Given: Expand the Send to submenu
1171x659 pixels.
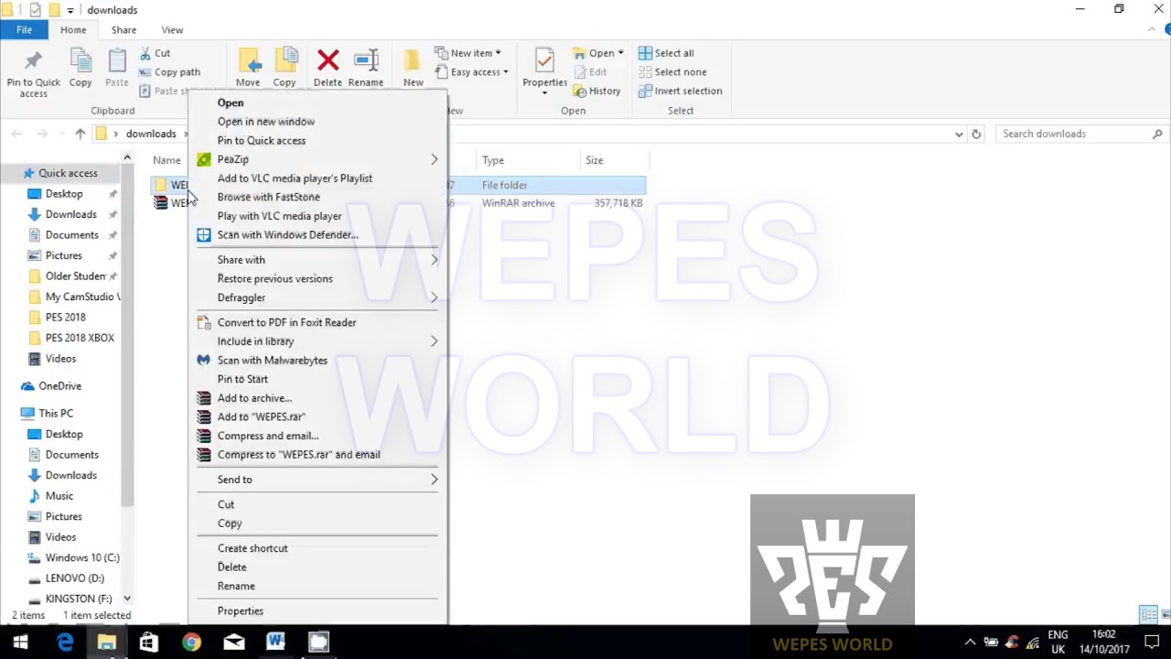Looking at the screenshot, I should (x=434, y=480).
